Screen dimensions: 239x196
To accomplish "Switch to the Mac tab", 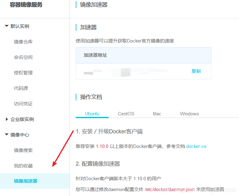I will click(157, 114).
